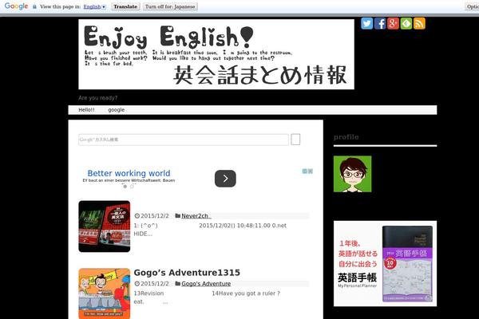Select the google menu item
This screenshot has height=319, width=479.
pos(117,110)
